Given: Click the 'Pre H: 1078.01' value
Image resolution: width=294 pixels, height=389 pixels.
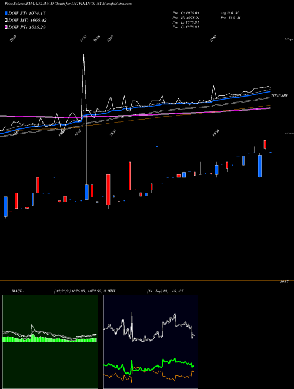Looking at the screenshot, I should 186,18.
